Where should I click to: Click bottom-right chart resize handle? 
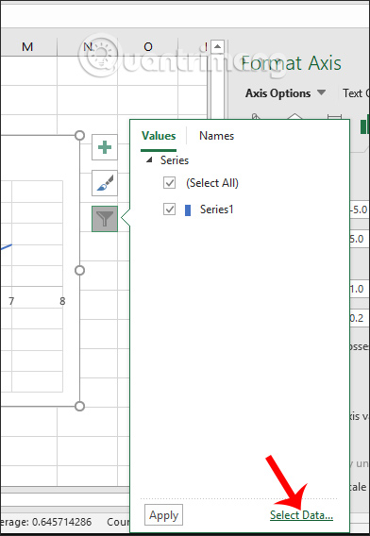click(x=79, y=406)
